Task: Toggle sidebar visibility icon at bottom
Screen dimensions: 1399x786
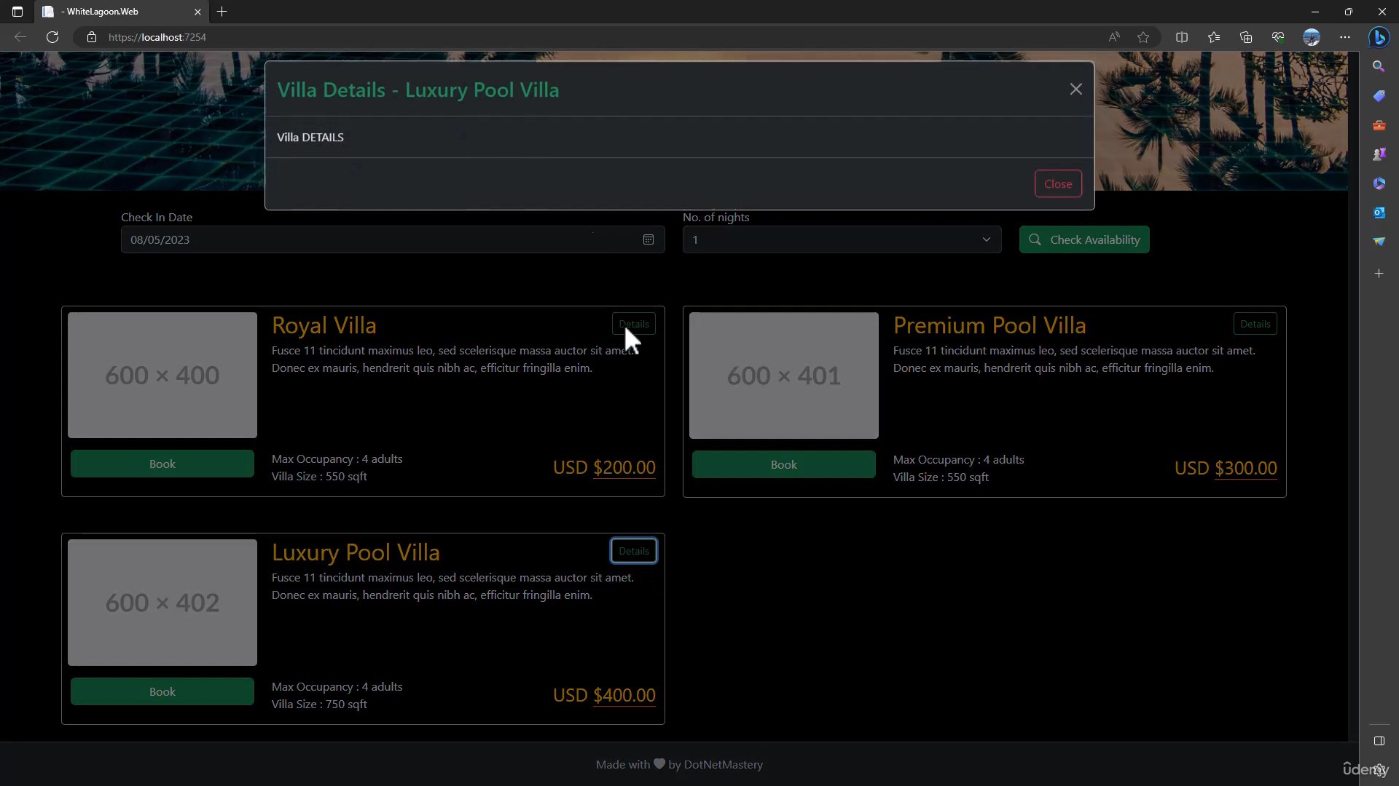Action: pos(1379,741)
